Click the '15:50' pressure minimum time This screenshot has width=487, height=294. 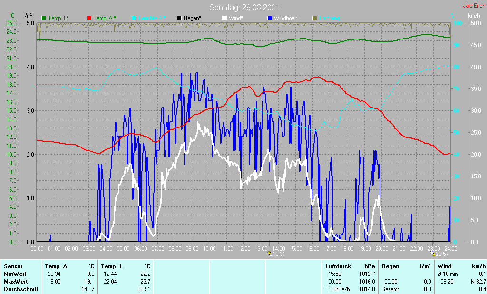(x=335, y=274)
